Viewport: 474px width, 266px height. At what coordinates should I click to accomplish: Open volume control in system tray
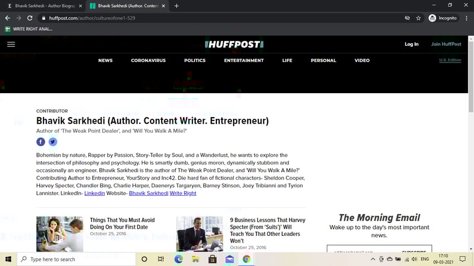[414, 259]
